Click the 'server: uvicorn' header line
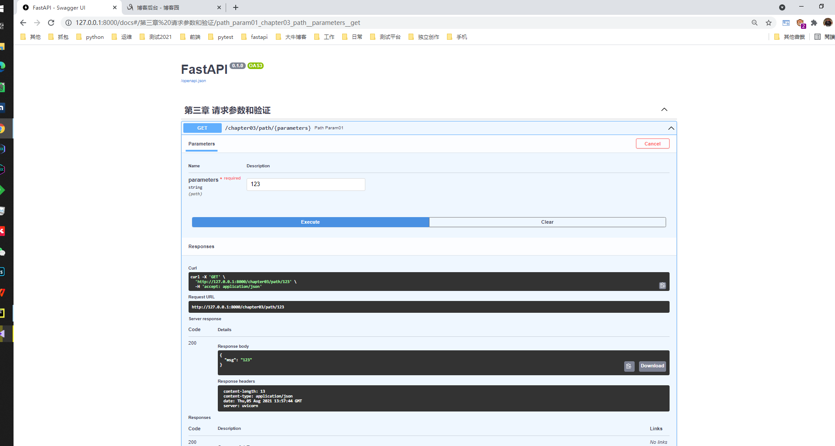Image resolution: width=835 pixels, height=446 pixels. click(x=241, y=406)
